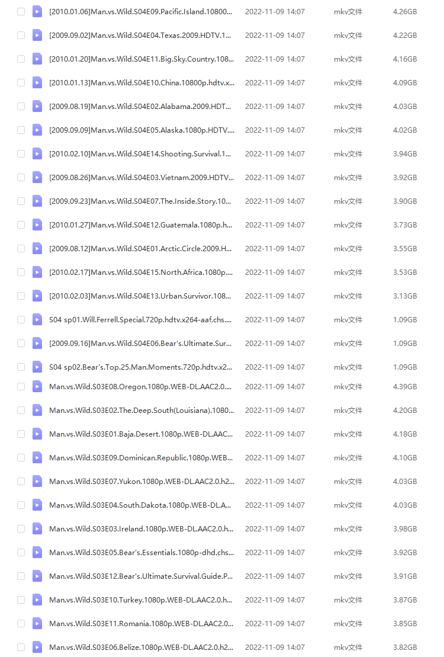Open the S04E02 Alabama file name
444x657 pixels.
tap(141, 106)
